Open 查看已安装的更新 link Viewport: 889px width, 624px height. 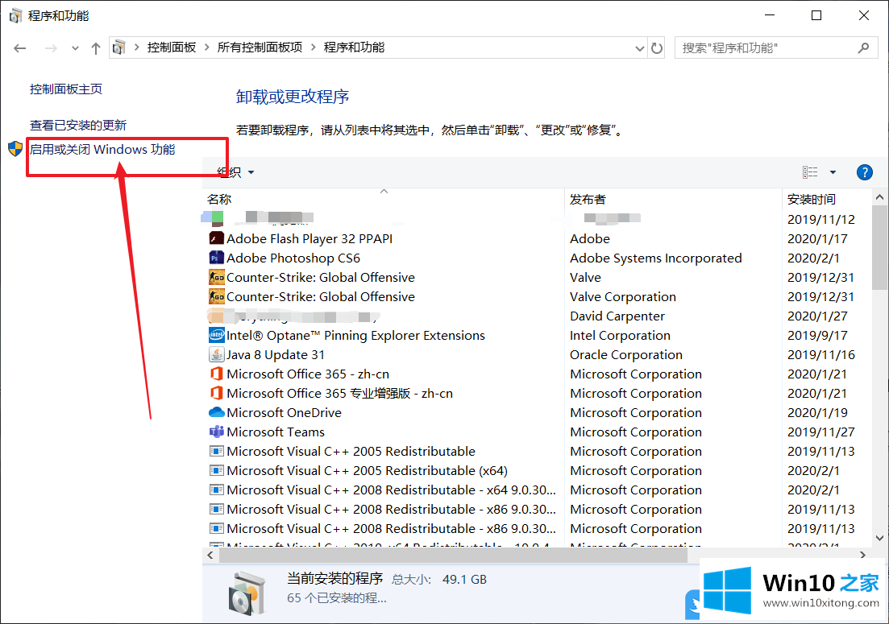tap(78, 125)
